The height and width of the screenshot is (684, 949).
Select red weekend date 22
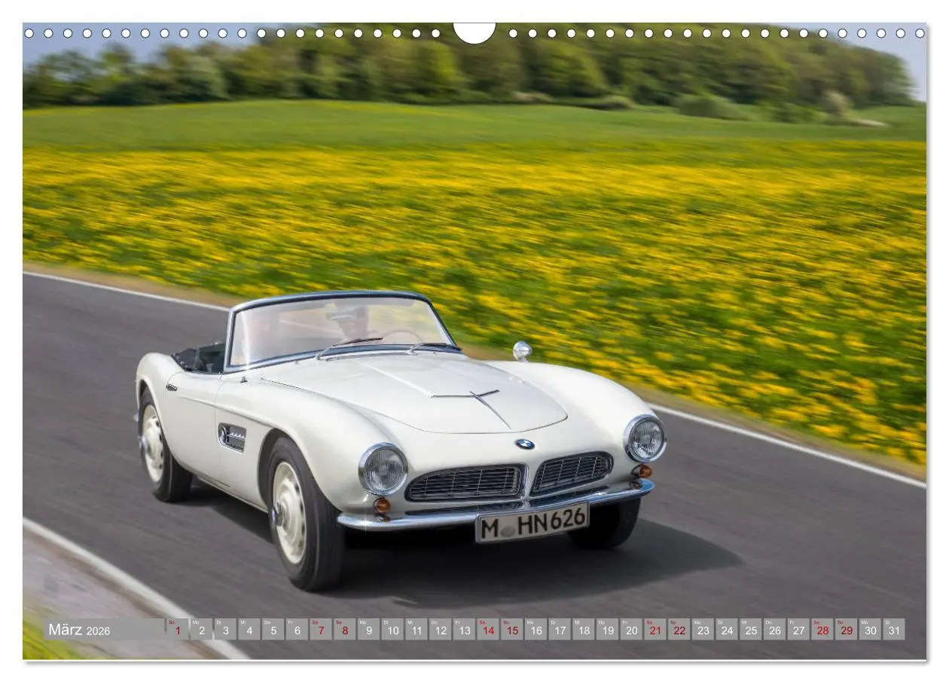point(679,630)
